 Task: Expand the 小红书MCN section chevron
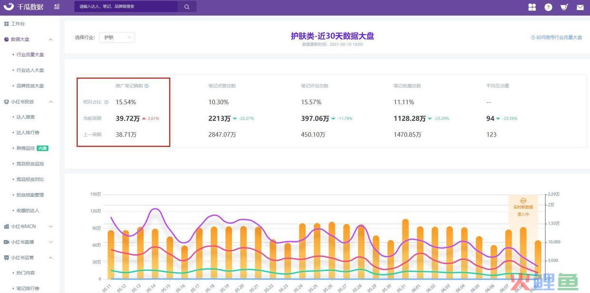[x=51, y=226]
